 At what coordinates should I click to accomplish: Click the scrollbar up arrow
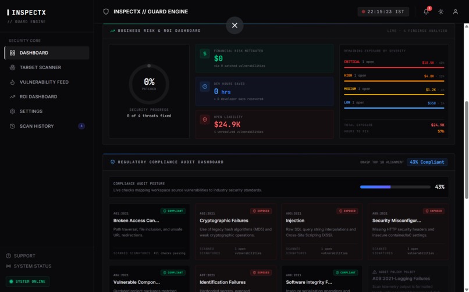pos(466,26)
